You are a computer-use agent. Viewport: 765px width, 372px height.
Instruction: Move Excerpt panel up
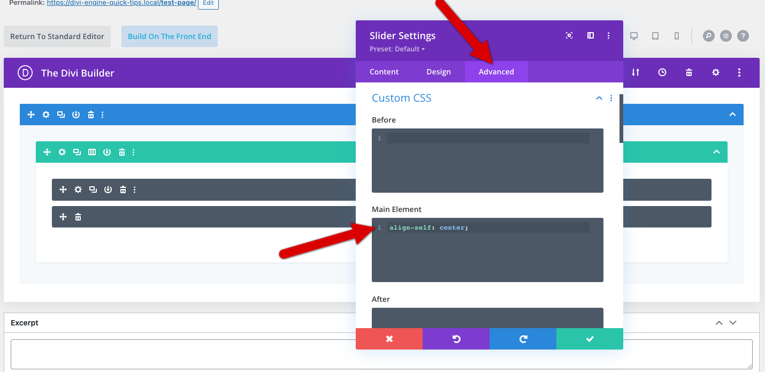coord(719,323)
